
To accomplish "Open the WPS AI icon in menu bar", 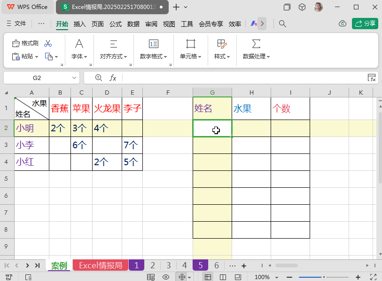I will click(x=254, y=24).
